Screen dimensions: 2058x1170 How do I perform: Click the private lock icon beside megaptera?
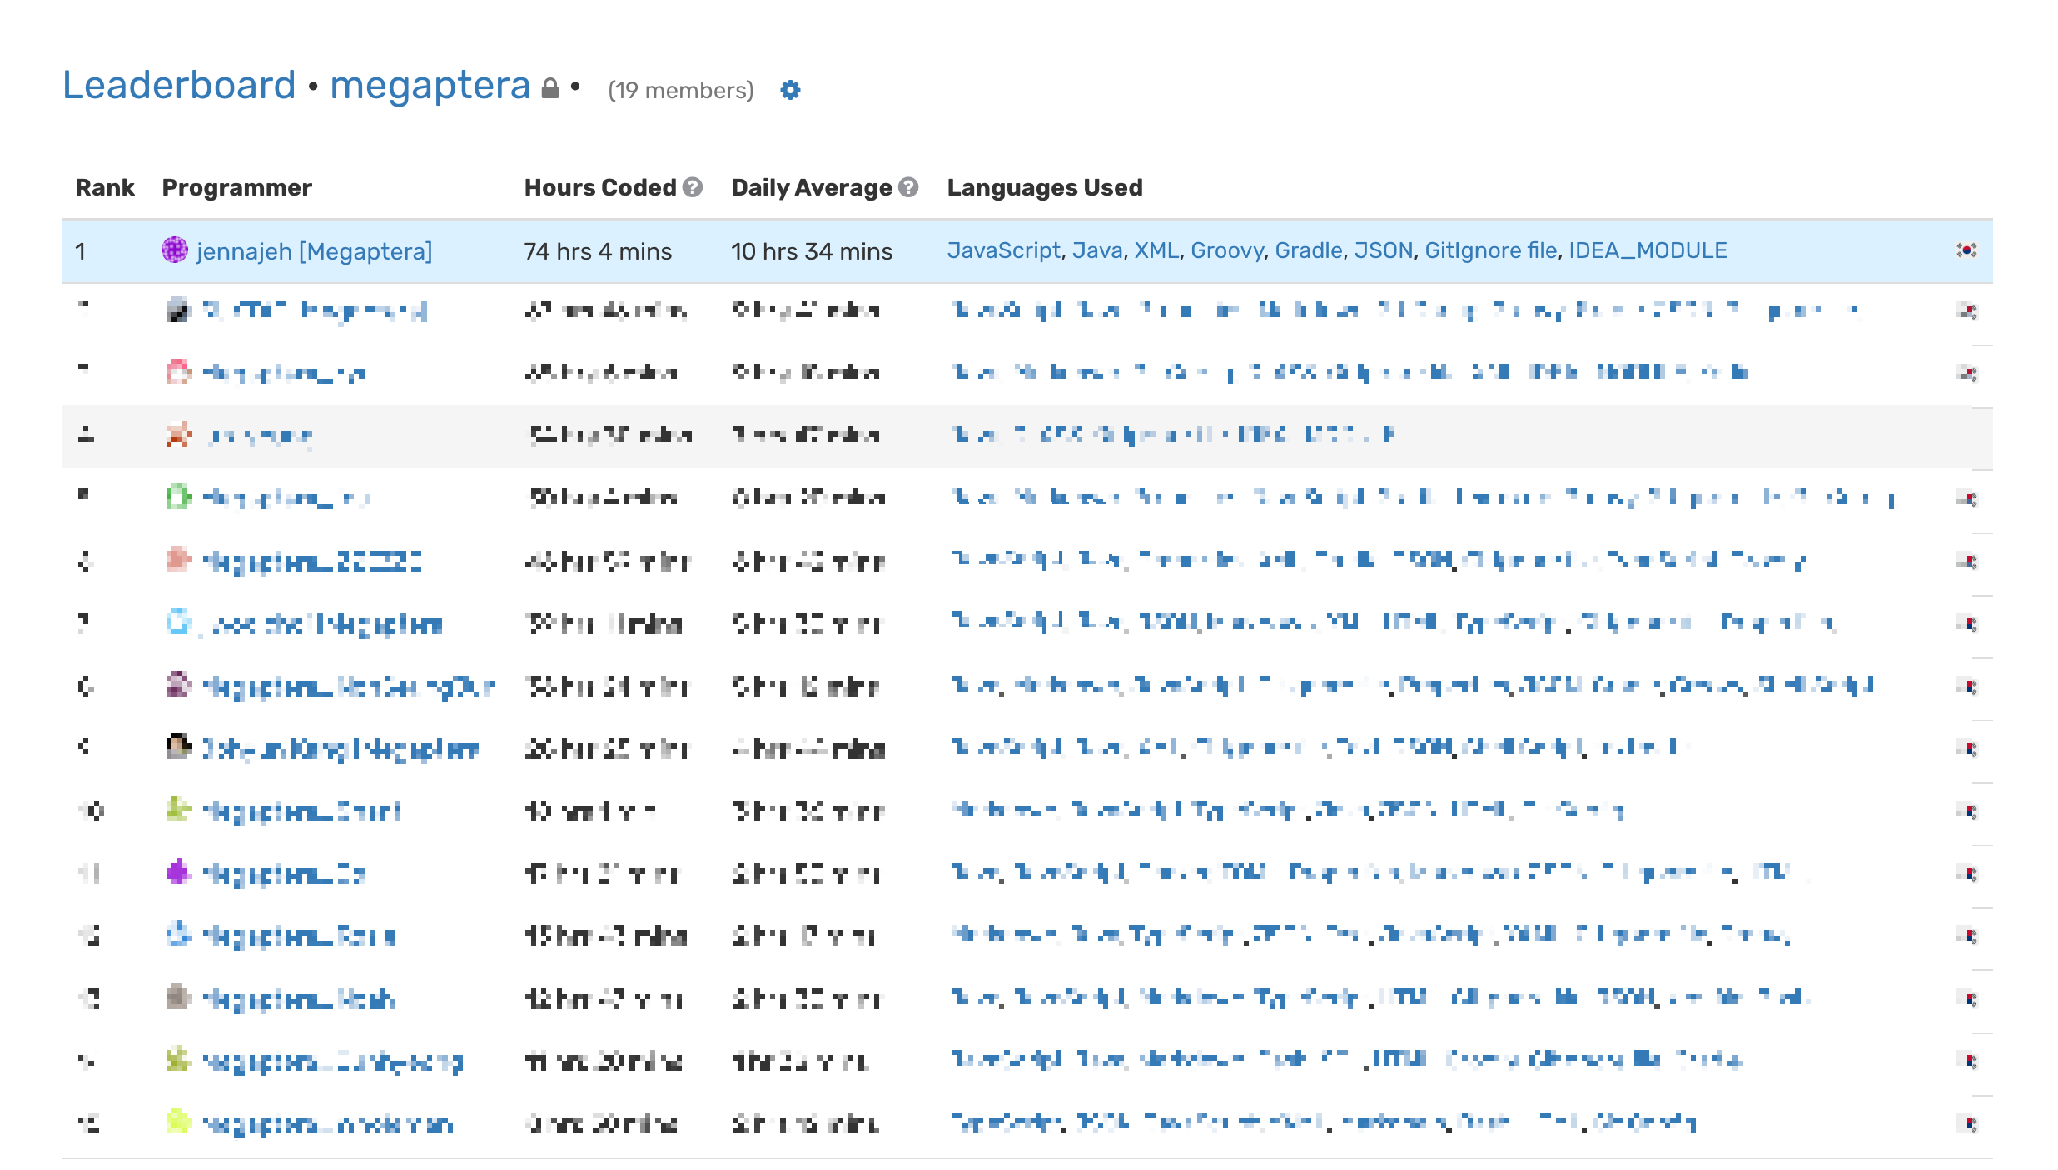pyautogui.click(x=550, y=88)
